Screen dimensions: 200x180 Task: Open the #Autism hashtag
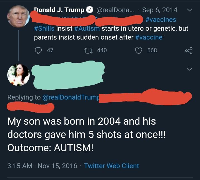(x=87, y=28)
